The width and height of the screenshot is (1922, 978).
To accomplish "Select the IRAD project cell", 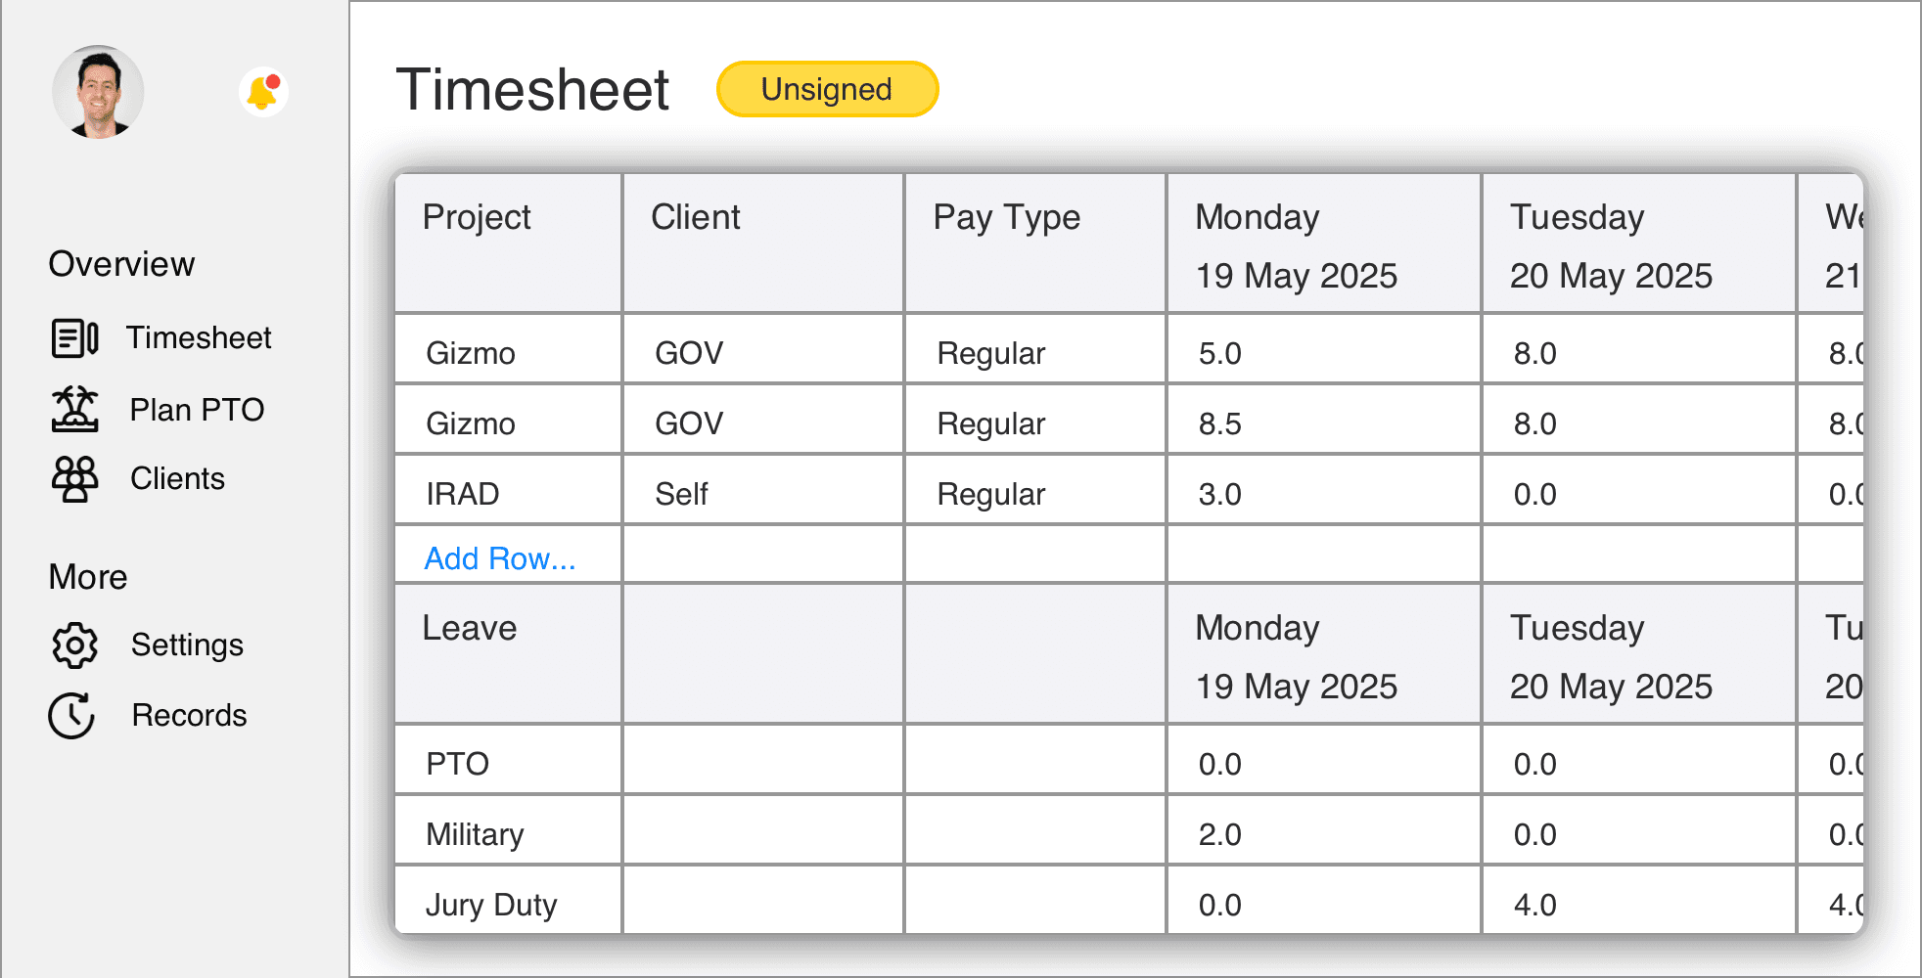I will (507, 494).
